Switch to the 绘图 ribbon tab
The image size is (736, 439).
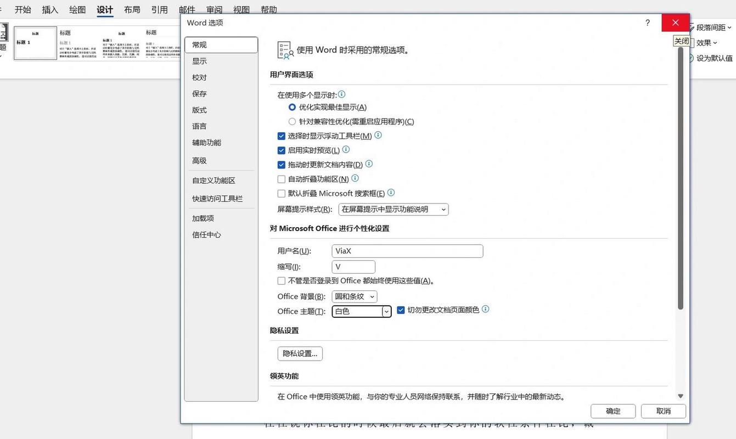click(x=77, y=9)
